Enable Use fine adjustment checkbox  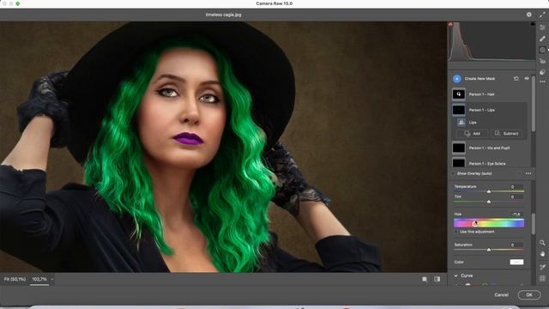click(x=455, y=232)
